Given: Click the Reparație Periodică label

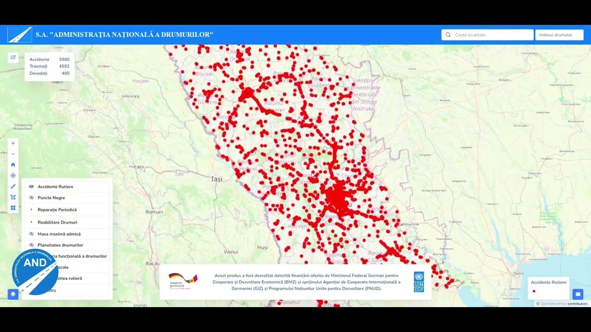Looking at the screenshot, I should pyautogui.click(x=57, y=210).
